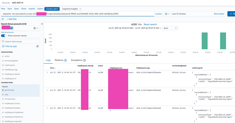Expand the second log row
The height and width of the screenshot is (123, 235).
pos(47,90)
